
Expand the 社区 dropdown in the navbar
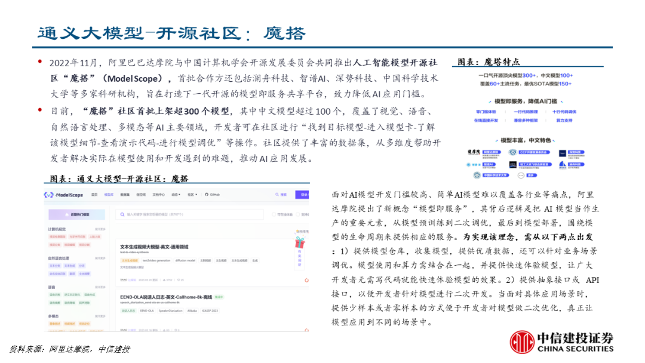coord(192,195)
